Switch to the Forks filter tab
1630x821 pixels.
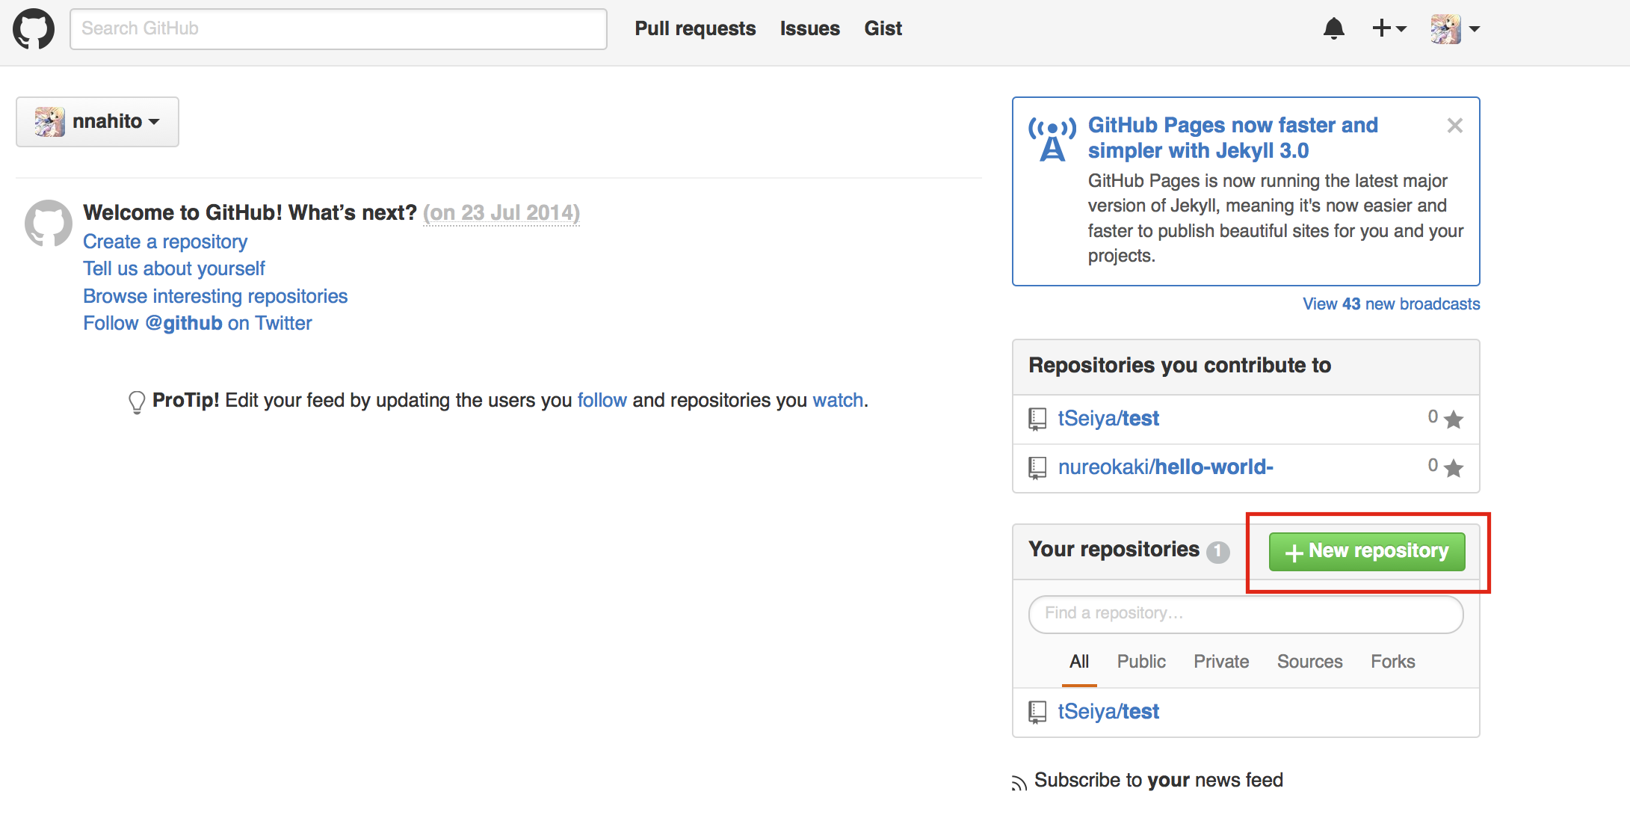pos(1392,662)
